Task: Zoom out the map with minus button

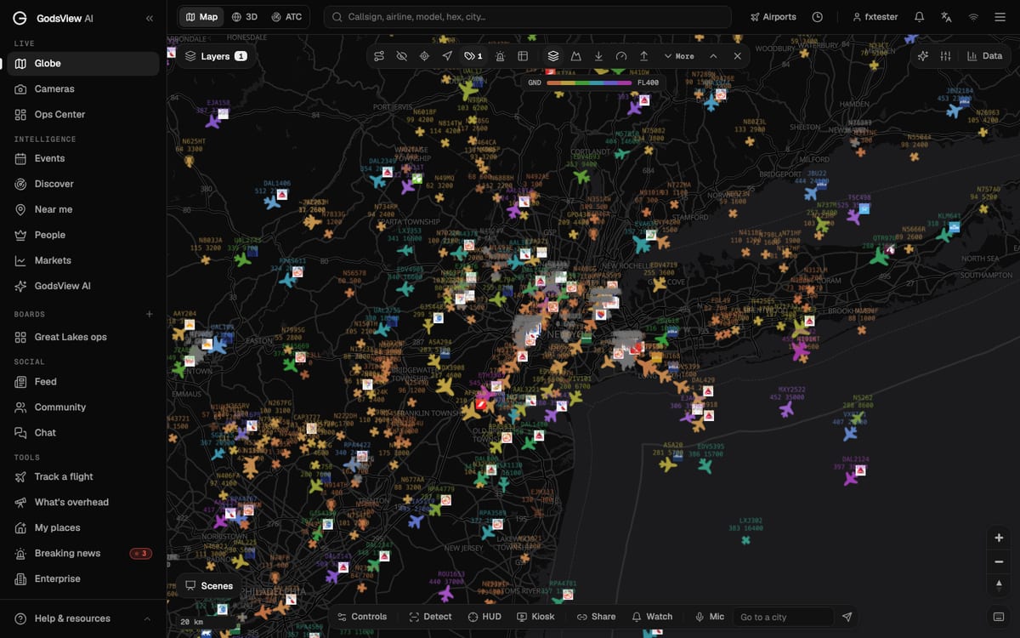Action: click(x=999, y=561)
